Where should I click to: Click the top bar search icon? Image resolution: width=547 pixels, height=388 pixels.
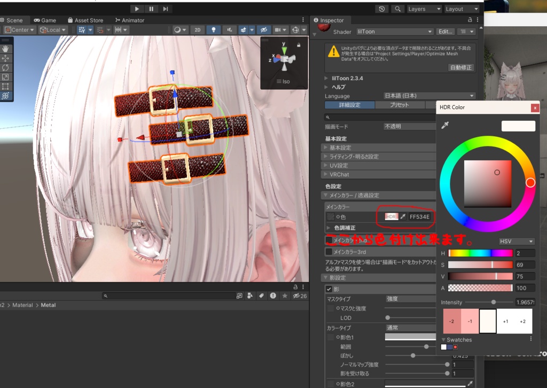click(x=397, y=9)
